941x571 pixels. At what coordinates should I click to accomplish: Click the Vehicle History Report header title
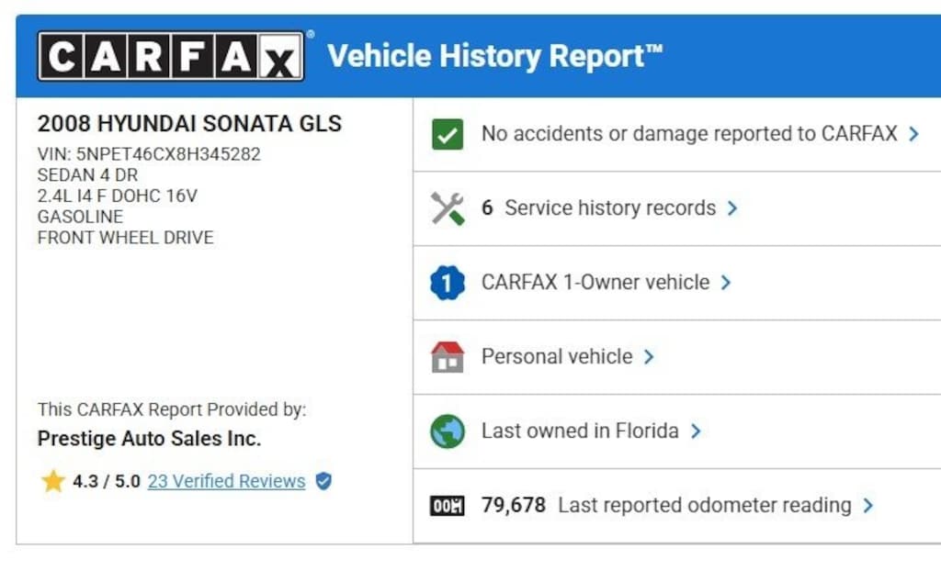coord(494,57)
